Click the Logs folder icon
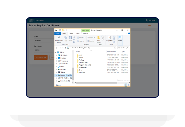Viewport: 185px width, 127px height. coord(77,55)
